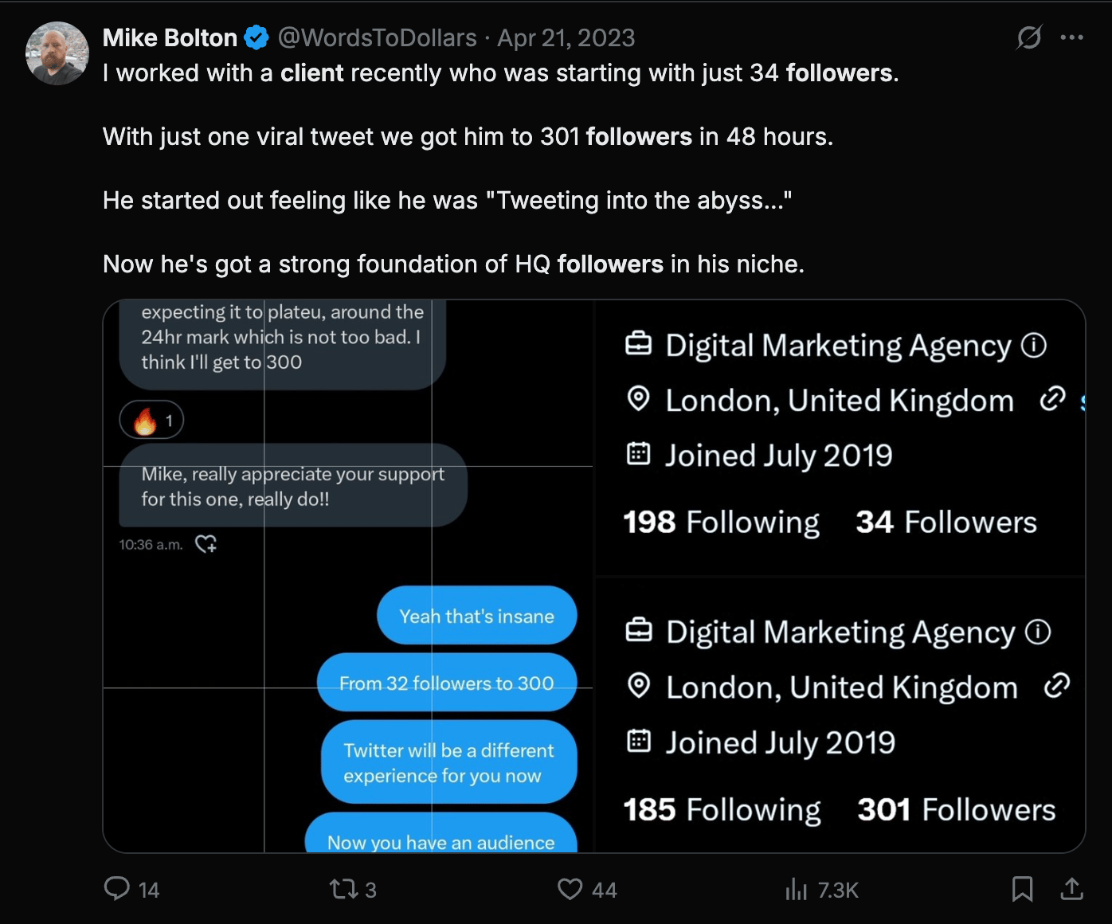
Task: Click the Mike Bolton display name
Action: [170, 37]
